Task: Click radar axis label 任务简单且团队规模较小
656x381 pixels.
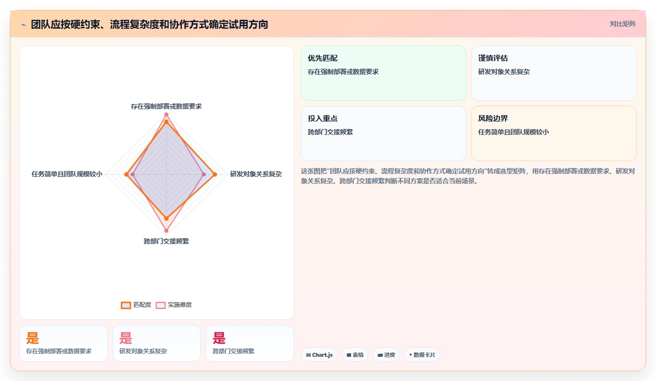Action: coord(67,174)
